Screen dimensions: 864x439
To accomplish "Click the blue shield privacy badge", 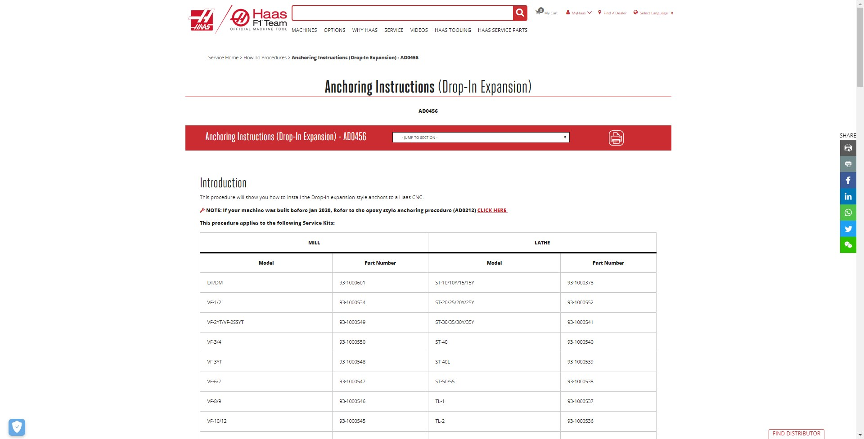I will [17, 427].
